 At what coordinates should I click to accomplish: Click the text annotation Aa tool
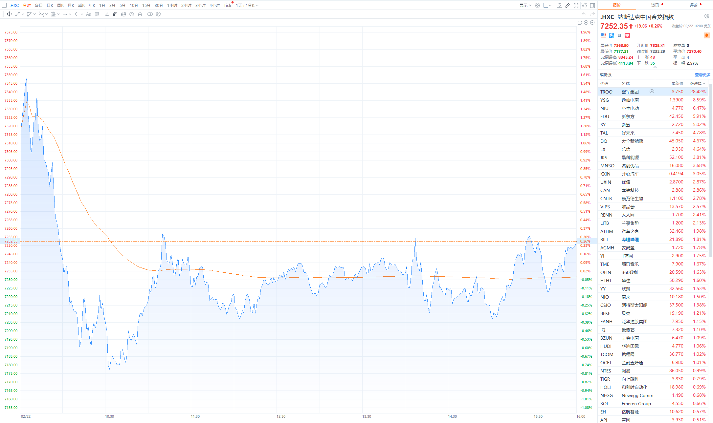coord(88,14)
